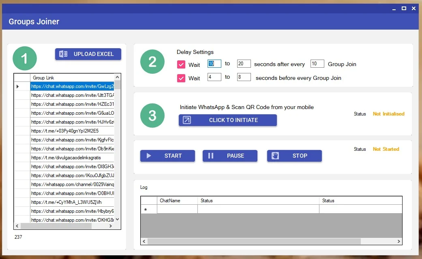Click the group join count field showing 10

coord(317,64)
